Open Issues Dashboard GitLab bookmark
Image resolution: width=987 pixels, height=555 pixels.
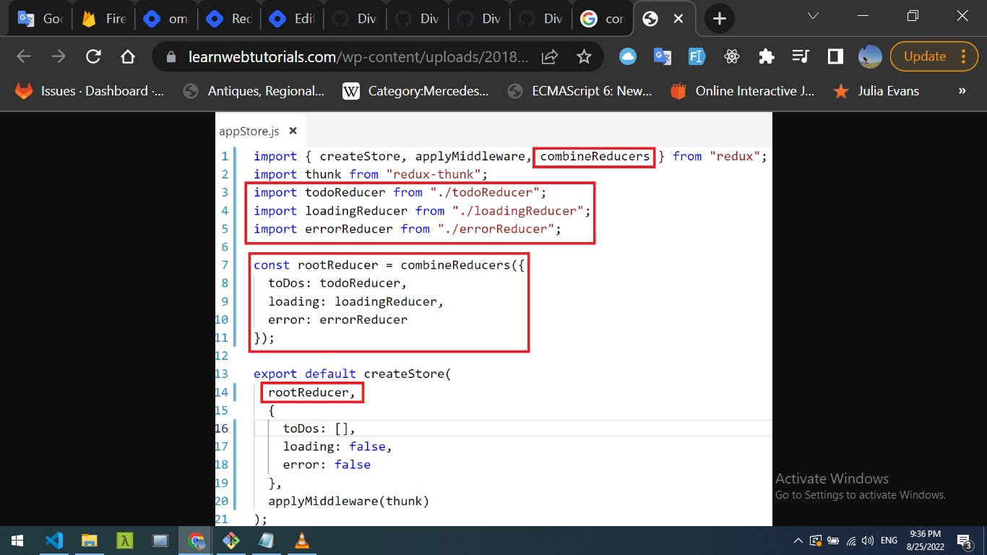pyautogui.click(x=90, y=91)
